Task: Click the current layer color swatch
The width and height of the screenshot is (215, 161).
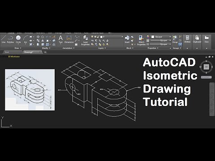Action: click(x=101, y=37)
